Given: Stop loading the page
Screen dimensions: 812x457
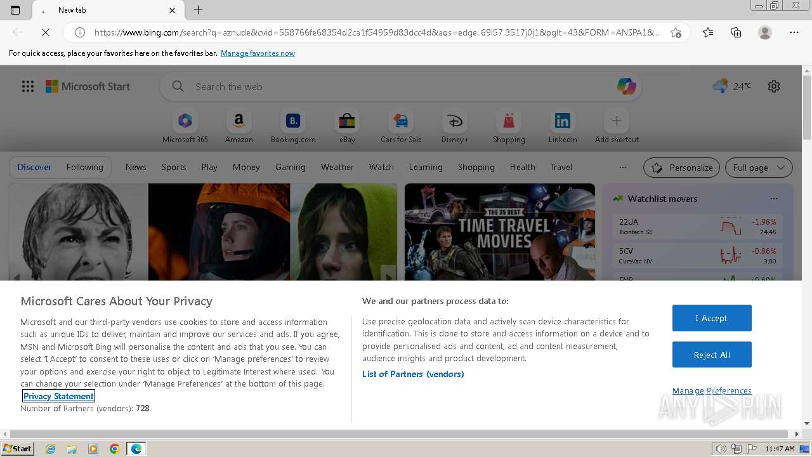Looking at the screenshot, I should tap(46, 32).
